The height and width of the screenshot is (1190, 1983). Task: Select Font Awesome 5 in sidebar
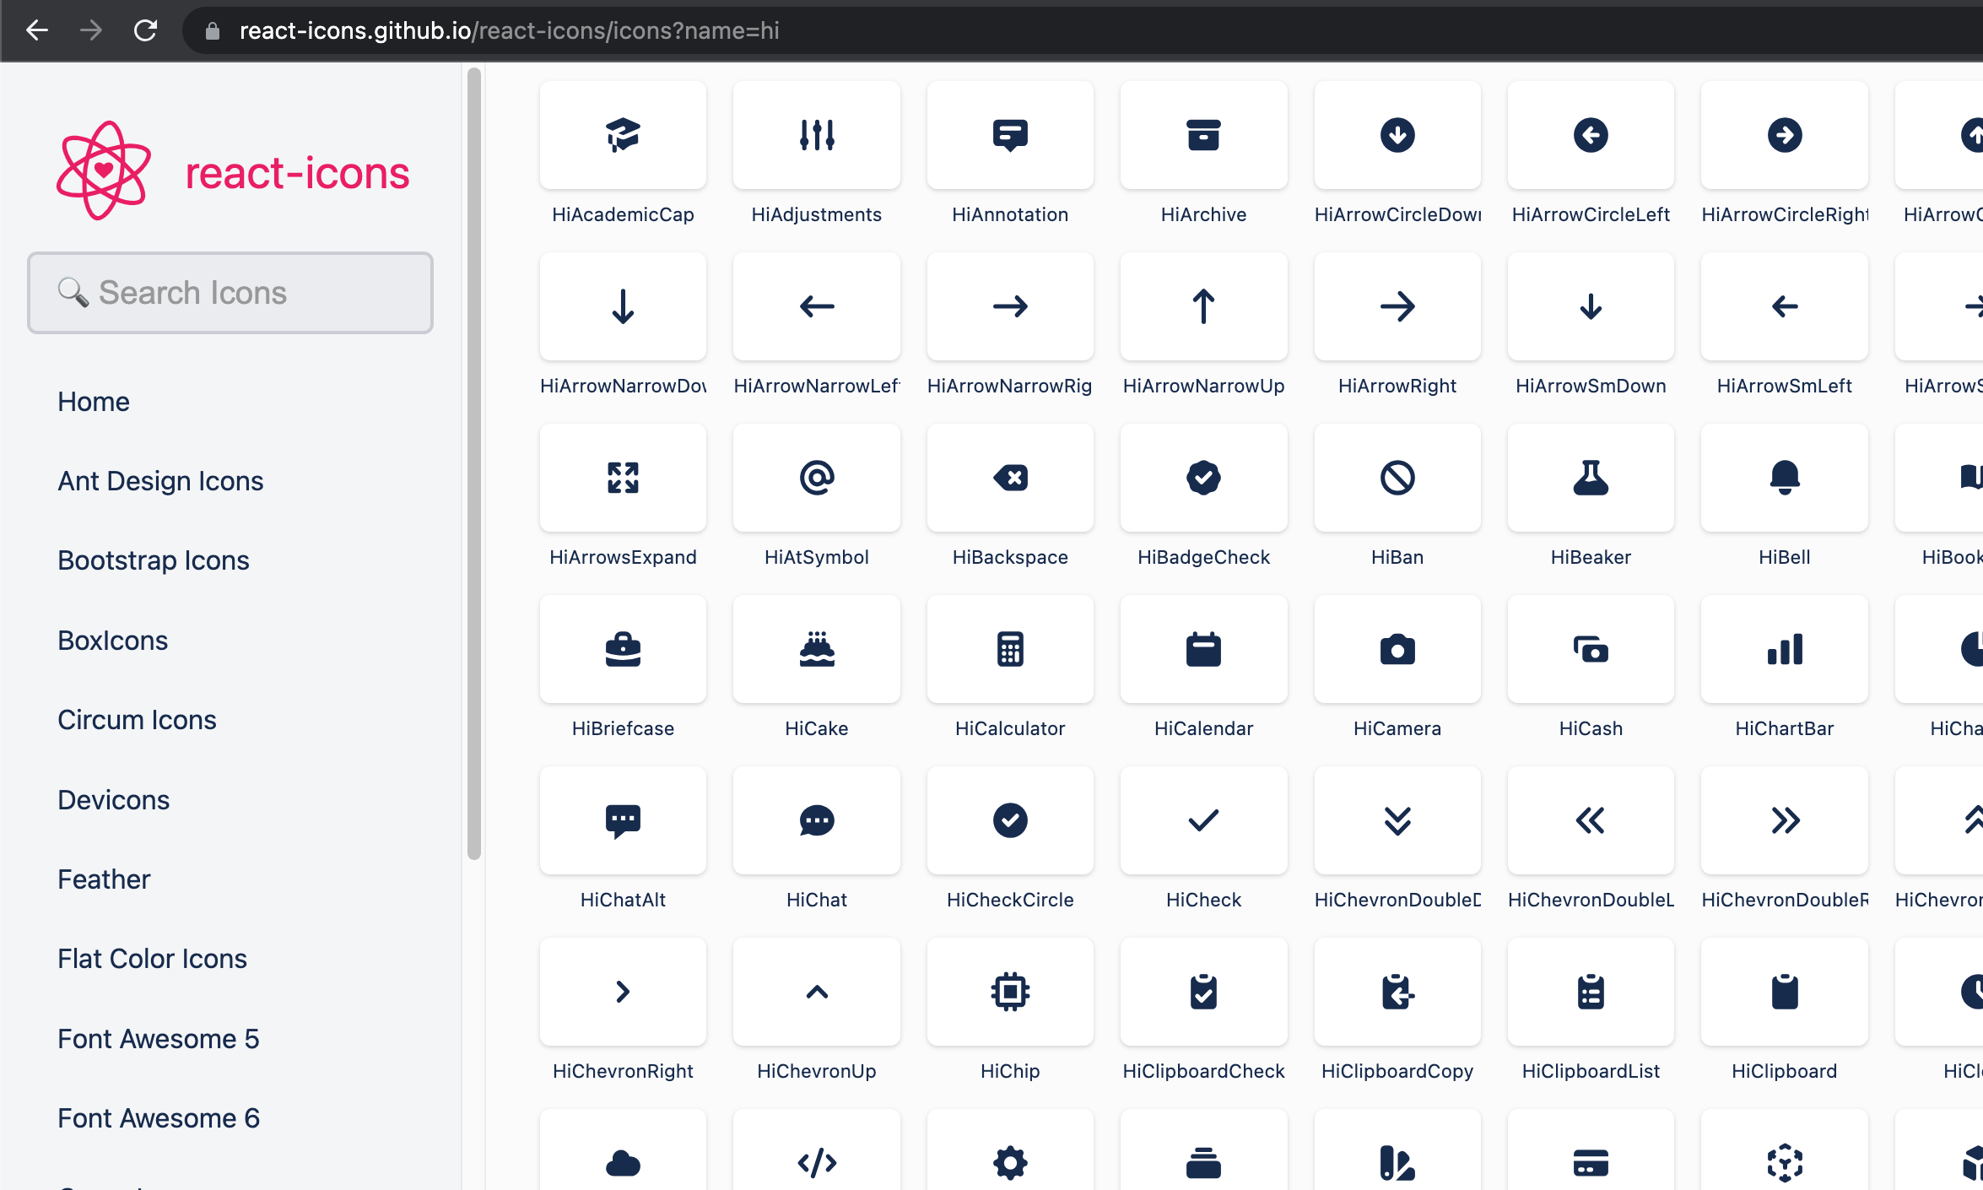pyautogui.click(x=159, y=1039)
